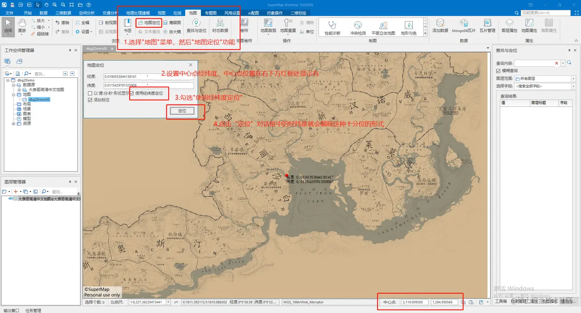Image resolution: width=581 pixels, height=313 pixels.
Task: Clear query content with red X
Action: pyautogui.click(x=556, y=63)
